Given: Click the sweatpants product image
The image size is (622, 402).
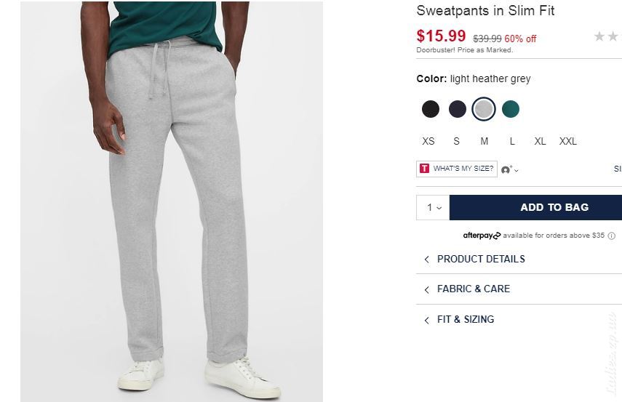Looking at the screenshot, I should pyautogui.click(x=172, y=202).
